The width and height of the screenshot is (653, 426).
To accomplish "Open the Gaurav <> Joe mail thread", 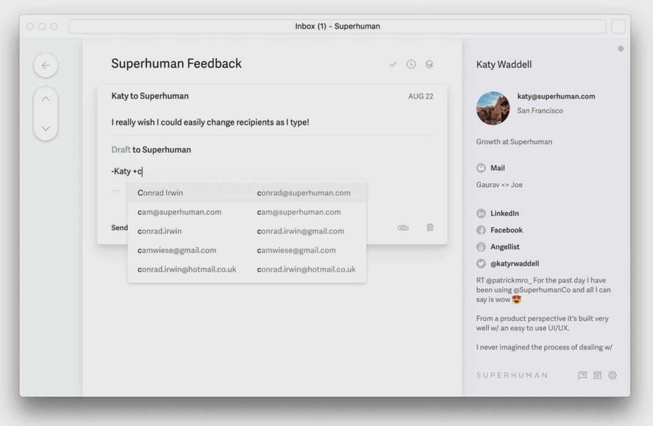I will tap(499, 185).
